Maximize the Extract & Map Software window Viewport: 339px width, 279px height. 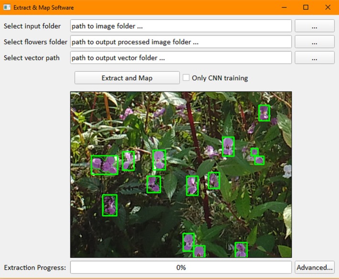point(306,7)
